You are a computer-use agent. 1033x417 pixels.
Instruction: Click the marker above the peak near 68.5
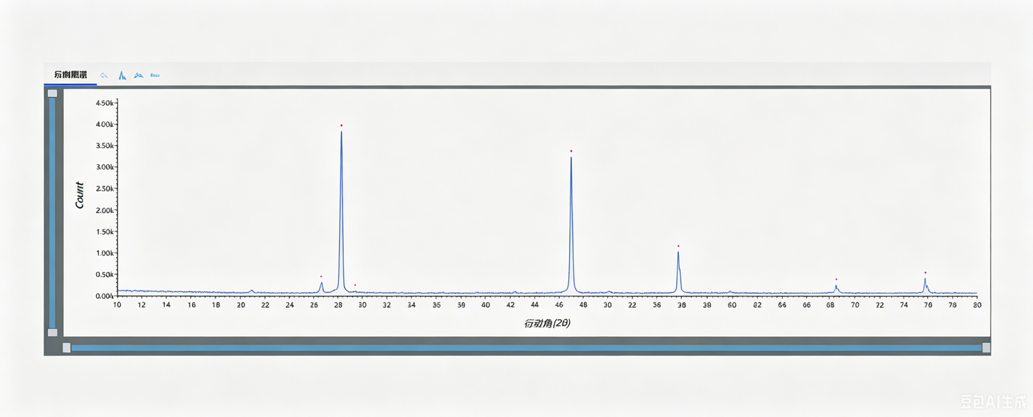(836, 279)
